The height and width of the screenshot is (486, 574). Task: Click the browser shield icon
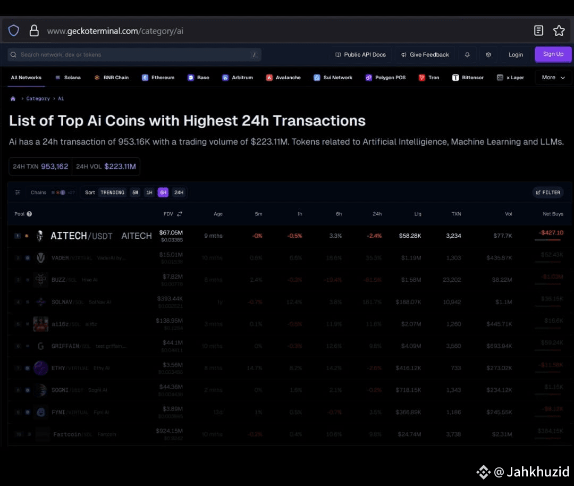coord(13,31)
